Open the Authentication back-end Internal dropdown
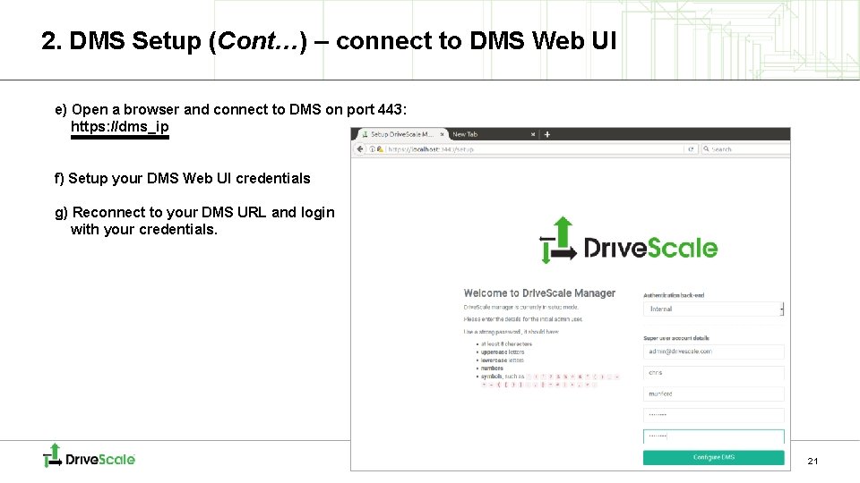This screenshot has height=483, width=860. click(714, 309)
